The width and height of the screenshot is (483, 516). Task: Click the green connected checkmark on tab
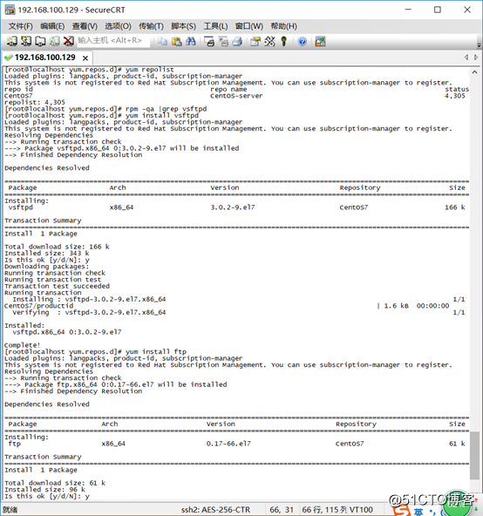pyautogui.click(x=9, y=58)
